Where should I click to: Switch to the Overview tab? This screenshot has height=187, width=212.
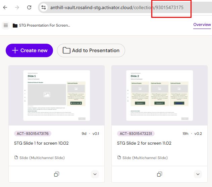(202, 25)
